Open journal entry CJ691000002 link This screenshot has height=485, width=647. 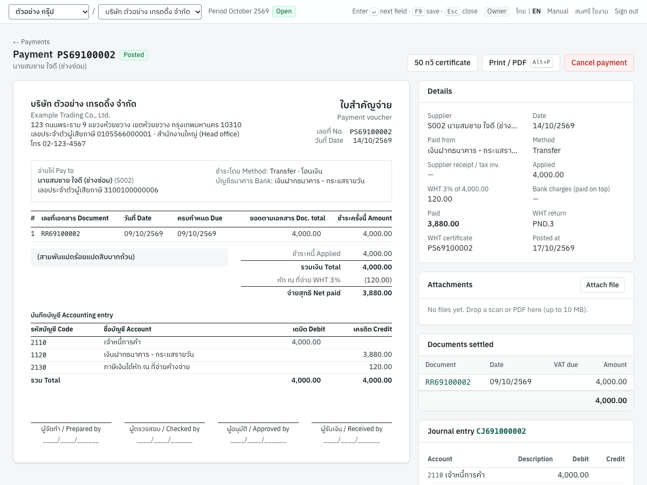(501, 431)
